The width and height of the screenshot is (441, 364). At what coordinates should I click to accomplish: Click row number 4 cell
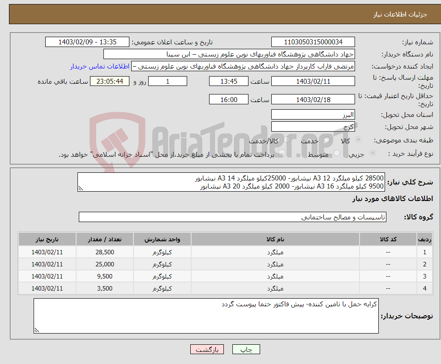(424, 288)
